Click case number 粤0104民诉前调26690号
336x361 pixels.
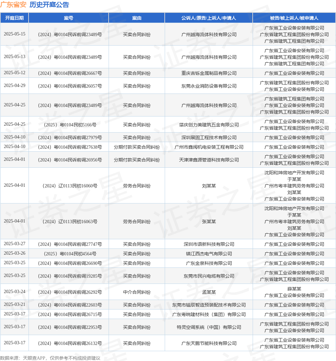[70, 264]
